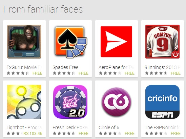The image size is (186, 139).
Task: Click the Circle of 6 title
Action: [x=109, y=128]
